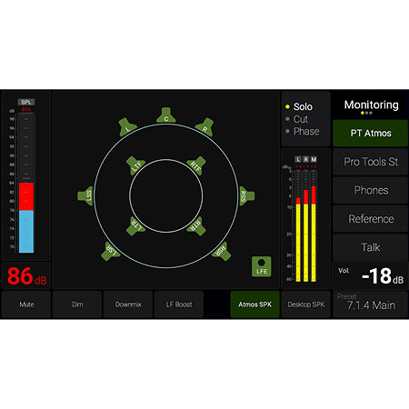Solo the RTF top front speaker

196,165
